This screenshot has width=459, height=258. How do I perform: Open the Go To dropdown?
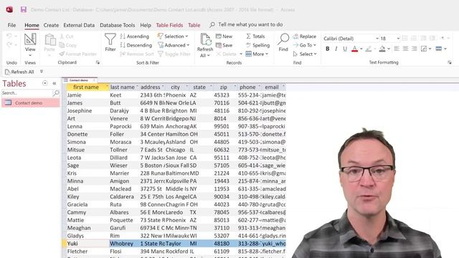point(304,45)
